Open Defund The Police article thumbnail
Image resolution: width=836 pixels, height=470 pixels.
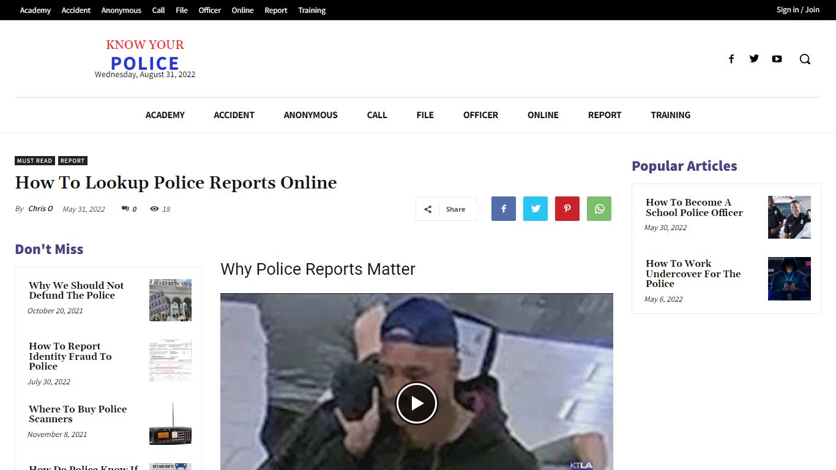(x=170, y=300)
